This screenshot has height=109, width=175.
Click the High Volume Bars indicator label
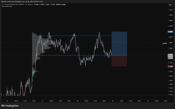pyautogui.click(x=7, y=6)
